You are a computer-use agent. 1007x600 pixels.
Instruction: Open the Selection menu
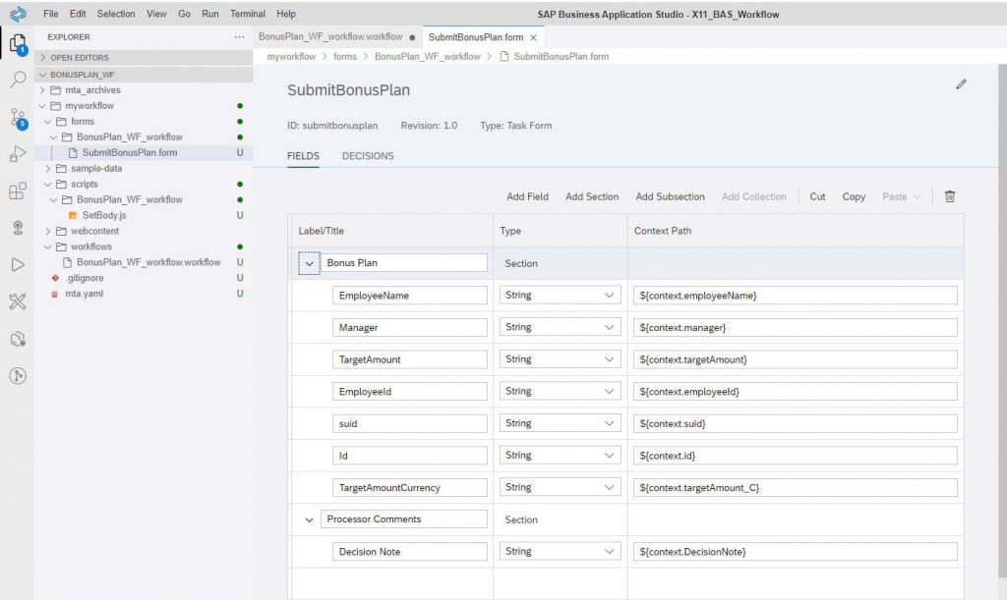coord(116,14)
